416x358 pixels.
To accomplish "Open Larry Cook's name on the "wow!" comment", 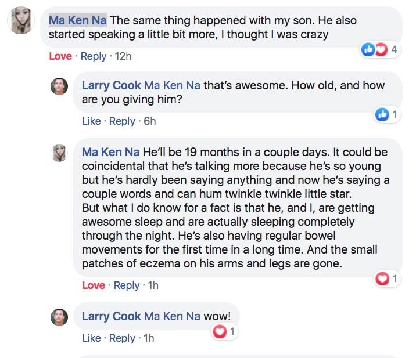I will [x=111, y=316].
